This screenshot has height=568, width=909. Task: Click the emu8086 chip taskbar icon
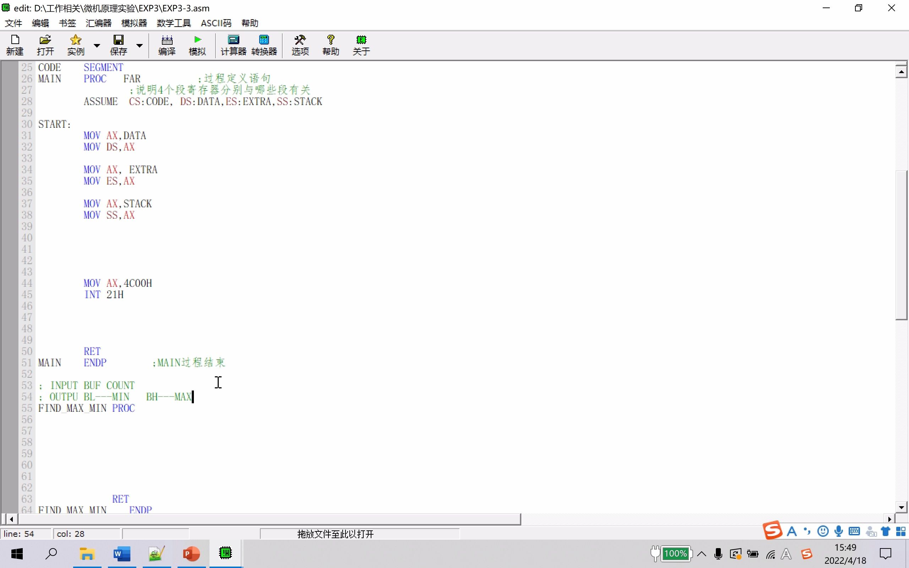tap(226, 554)
